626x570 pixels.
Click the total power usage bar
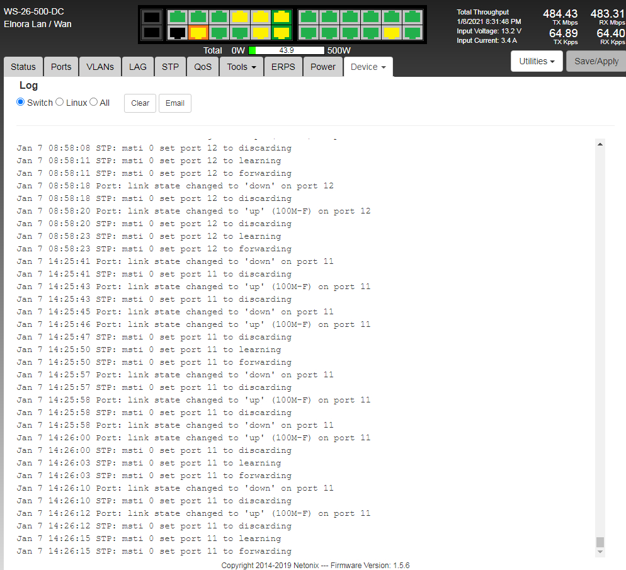(x=287, y=50)
